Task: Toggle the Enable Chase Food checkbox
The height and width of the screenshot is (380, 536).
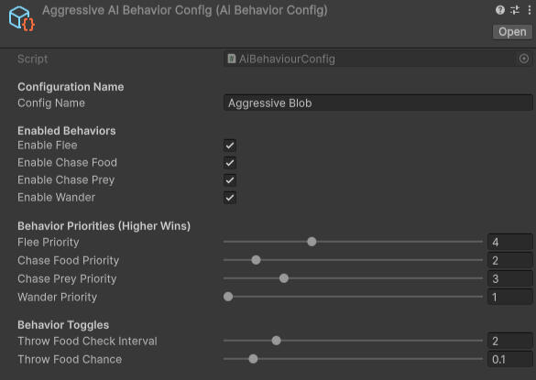Action: [230, 163]
